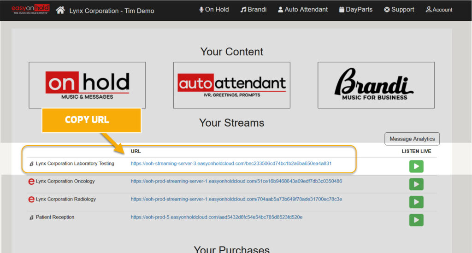
Task: Click the Message Analytics button
Action: pos(412,139)
